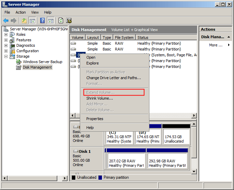Screen dimensions: 234x190
Task: Click the tree pane right scroll arrow
Action: tap(64, 178)
